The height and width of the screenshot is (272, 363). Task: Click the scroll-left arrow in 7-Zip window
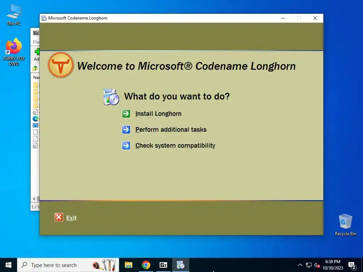34,199
